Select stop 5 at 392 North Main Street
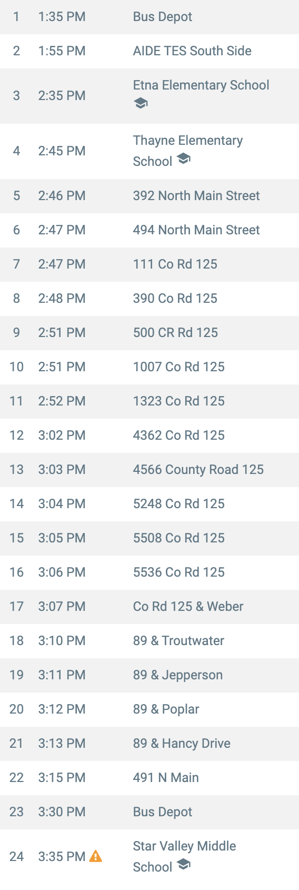The width and height of the screenshot is (299, 890). [149, 196]
